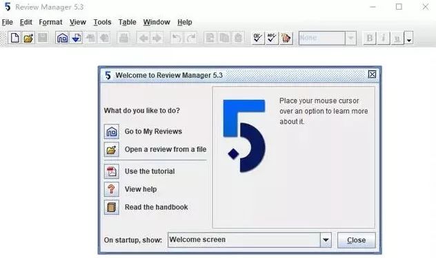This screenshot has height=258, width=436.
Task: Maximize the Review Manager 5.3 window
Action: pyautogui.click(x=399, y=7)
